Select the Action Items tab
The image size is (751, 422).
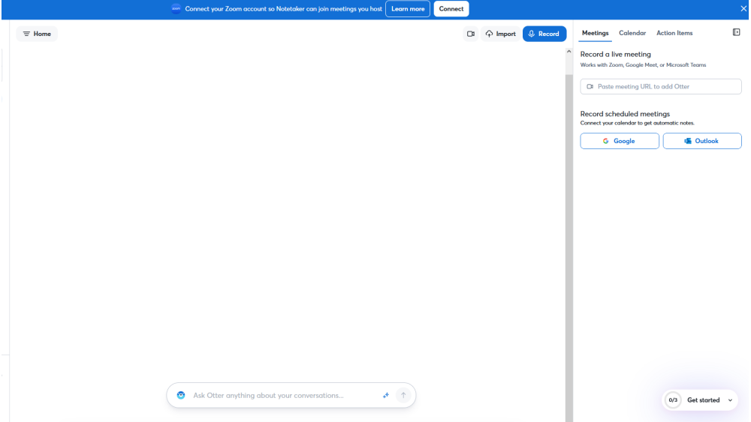(x=674, y=33)
